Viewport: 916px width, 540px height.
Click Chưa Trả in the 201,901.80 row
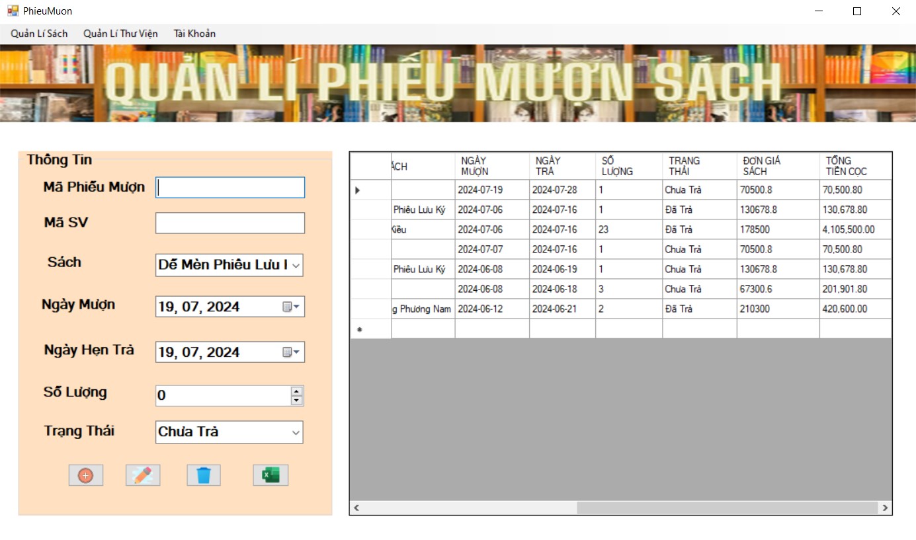pyautogui.click(x=700, y=289)
